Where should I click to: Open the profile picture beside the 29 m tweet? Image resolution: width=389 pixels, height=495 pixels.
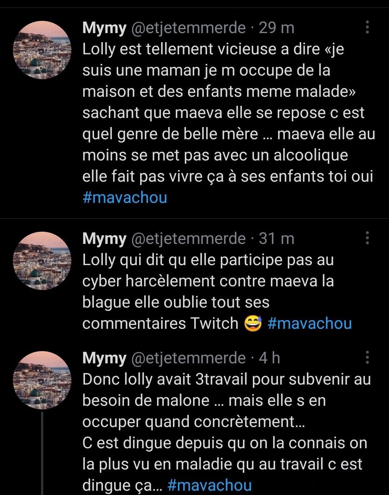[x=42, y=50]
